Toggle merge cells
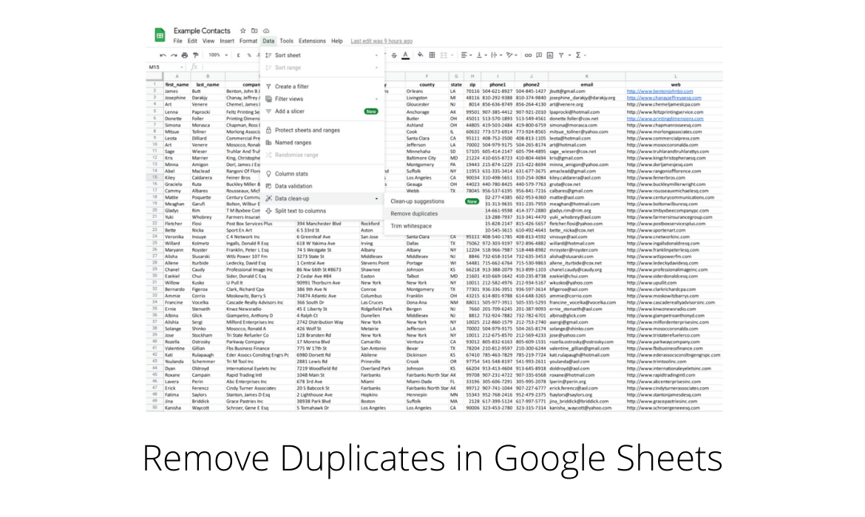865x517 pixels. point(444,55)
